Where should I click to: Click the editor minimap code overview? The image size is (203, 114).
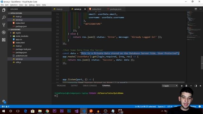(193, 26)
